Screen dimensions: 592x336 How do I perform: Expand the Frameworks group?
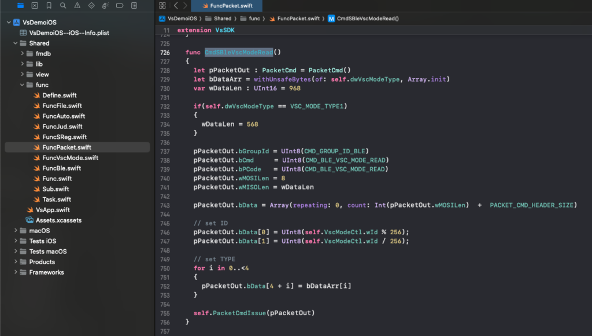coord(16,272)
